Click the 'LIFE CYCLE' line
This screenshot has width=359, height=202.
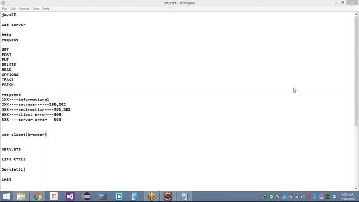pyautogui.click(x=13, y=159)
